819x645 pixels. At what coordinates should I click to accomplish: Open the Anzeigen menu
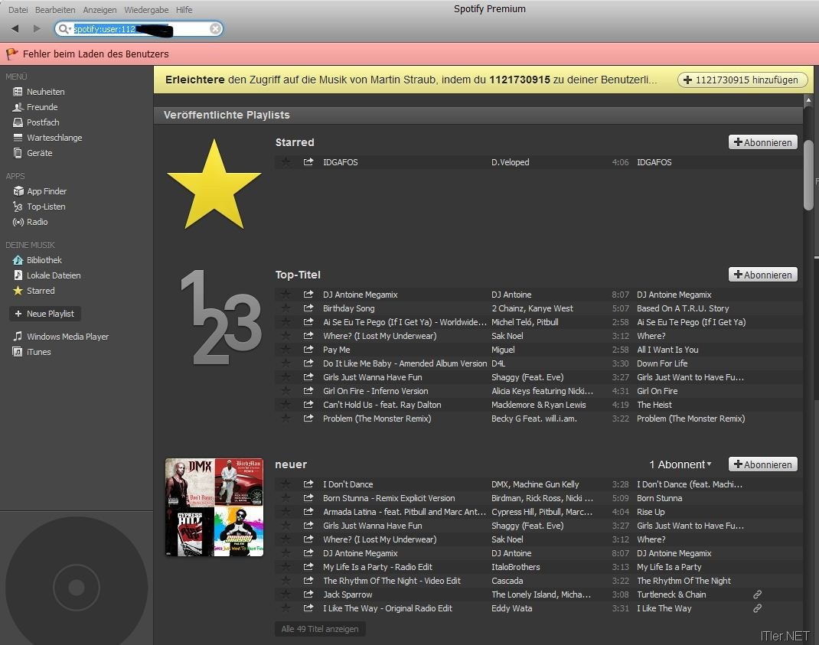pos(100,10)
